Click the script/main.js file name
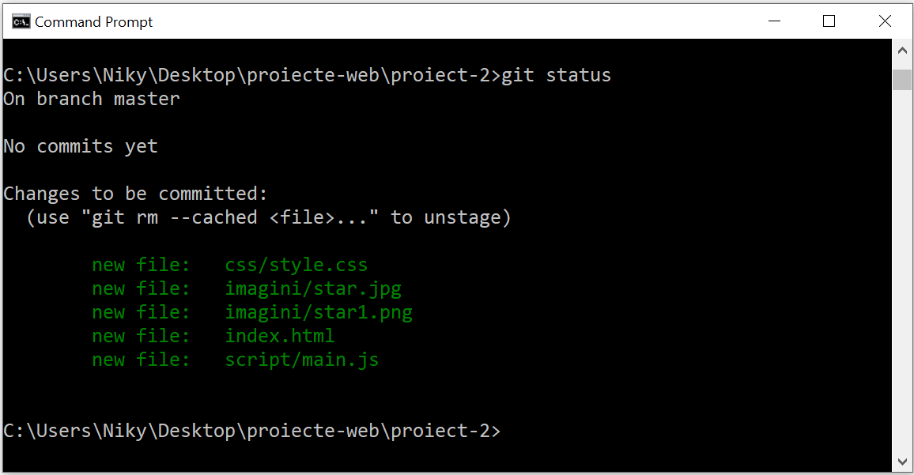914x475 pixels. click(302, 360)
